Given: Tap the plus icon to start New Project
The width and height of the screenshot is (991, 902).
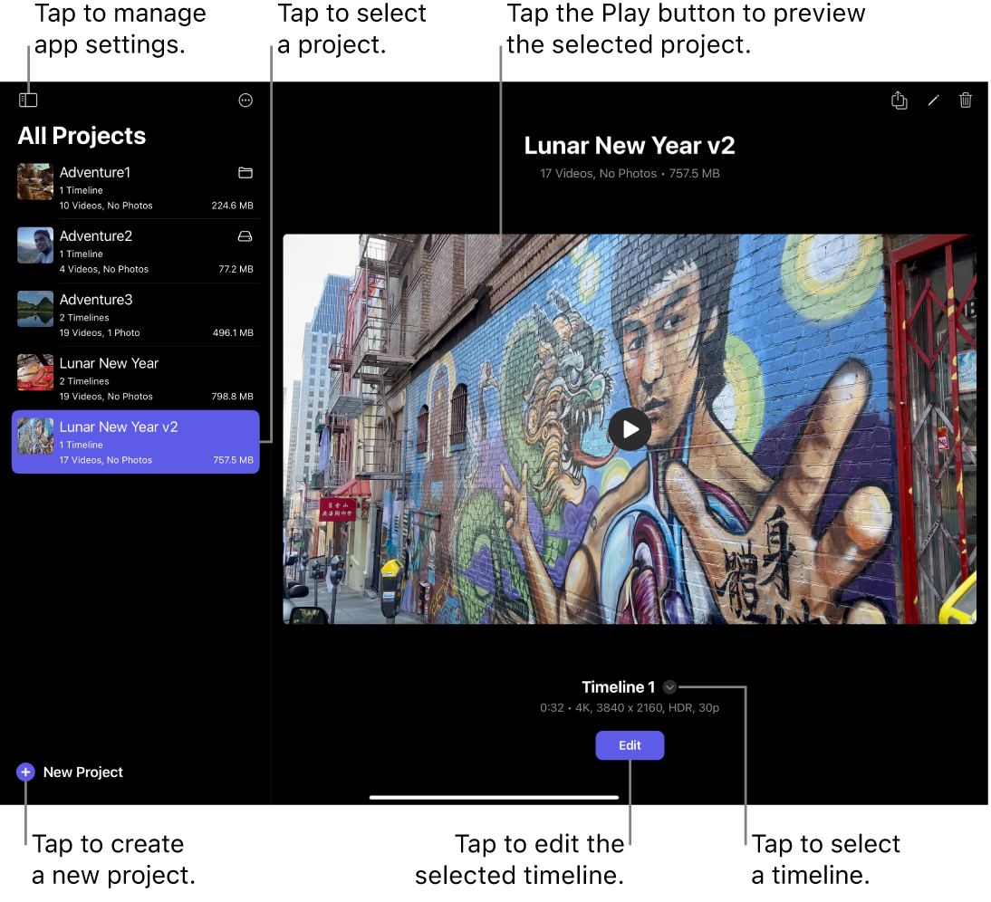Looking at the screenshot, I should (25, 772).
